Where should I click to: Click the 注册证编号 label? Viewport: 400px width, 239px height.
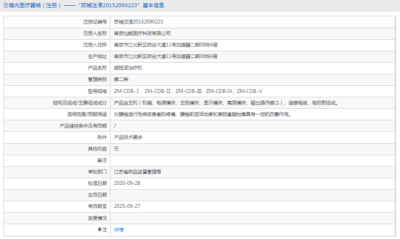95,22
